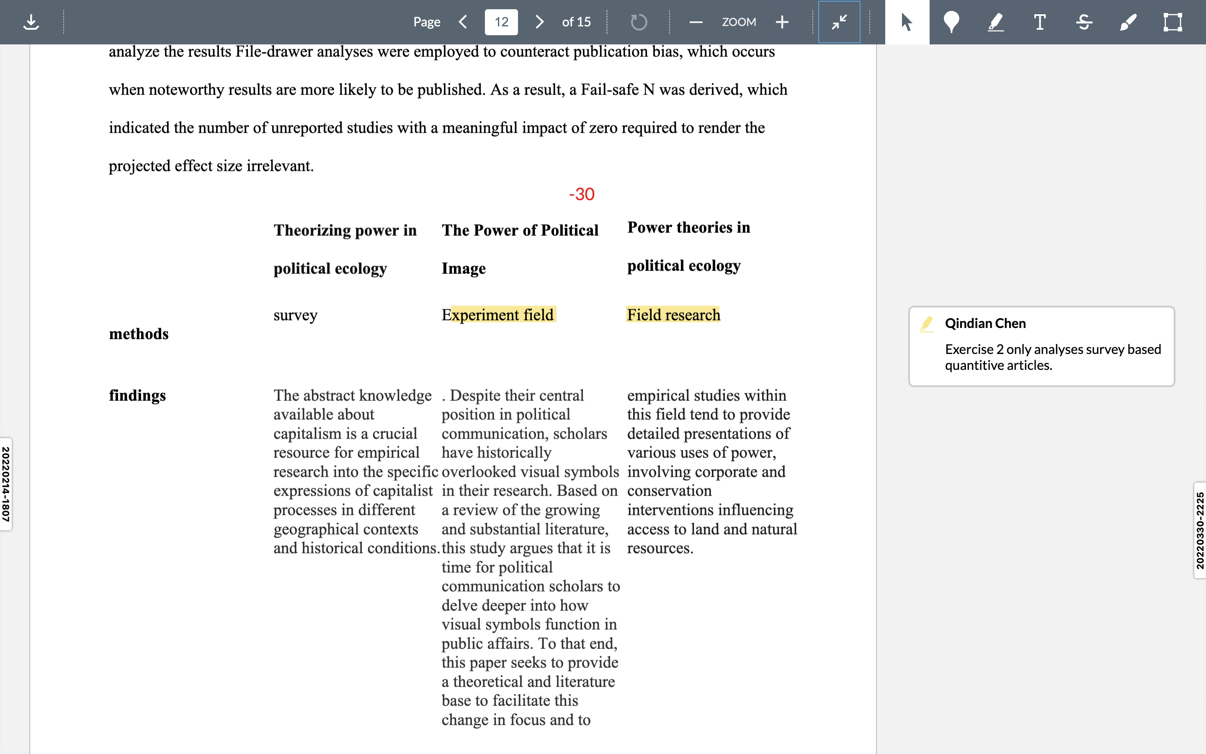Zoom out with the minus button
1206x754 pixels.
click(x=696, y=22)
